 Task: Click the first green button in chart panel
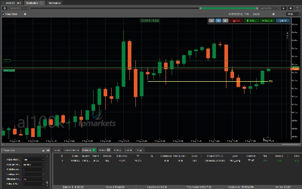pos(252,21)
